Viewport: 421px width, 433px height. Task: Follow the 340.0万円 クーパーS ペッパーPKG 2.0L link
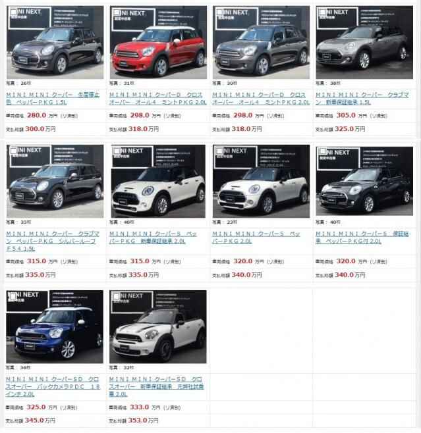coord(256,238)
